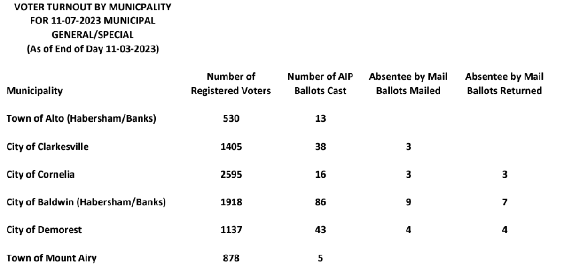Select the Absentee by Mail Ballots Returned header

(504, 84)
